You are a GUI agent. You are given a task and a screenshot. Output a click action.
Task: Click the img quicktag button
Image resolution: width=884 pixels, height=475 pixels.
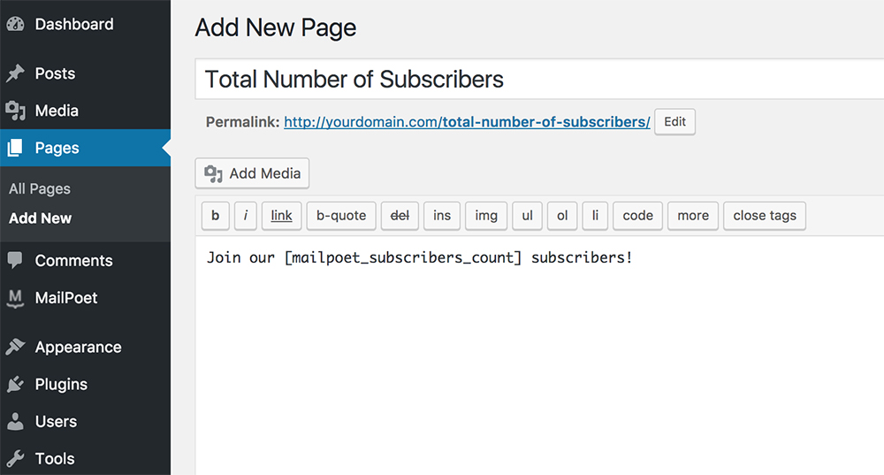tap(486, 216)
